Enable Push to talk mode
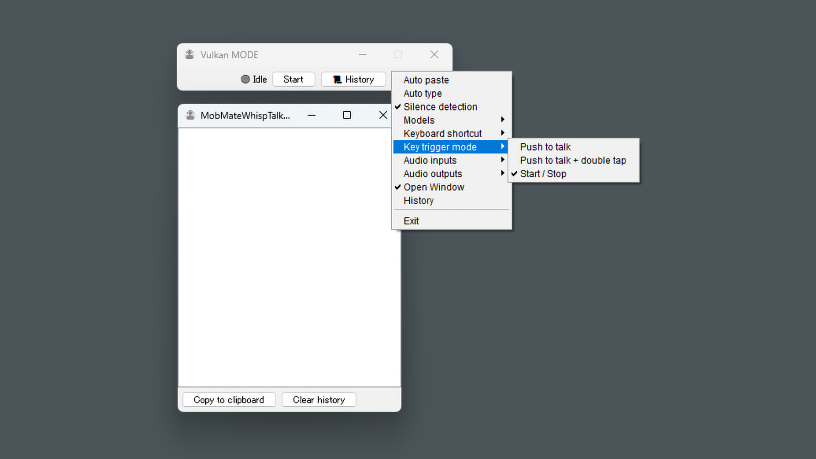 (x=545, y=147)
